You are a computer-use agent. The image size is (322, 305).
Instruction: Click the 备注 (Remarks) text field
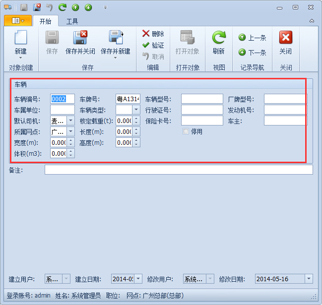[x=179, y=170]
